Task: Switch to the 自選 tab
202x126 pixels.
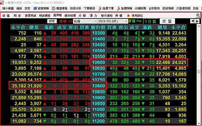Action: coord(6,16)
